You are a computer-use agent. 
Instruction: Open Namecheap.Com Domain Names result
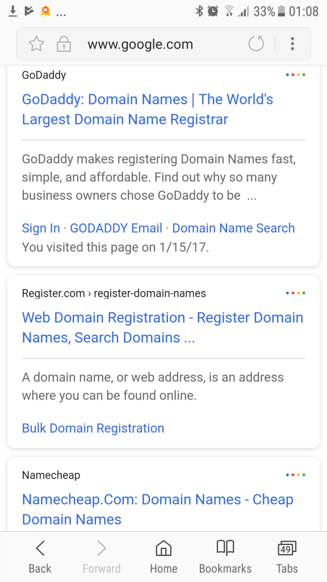[x=158, y=509]
